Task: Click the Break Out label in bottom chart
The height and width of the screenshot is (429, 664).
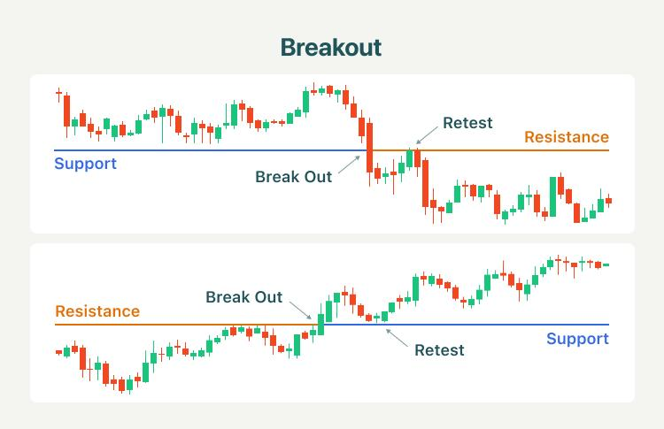Action: point(244,297)
